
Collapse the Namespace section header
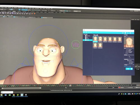click(x=129, y=59)
